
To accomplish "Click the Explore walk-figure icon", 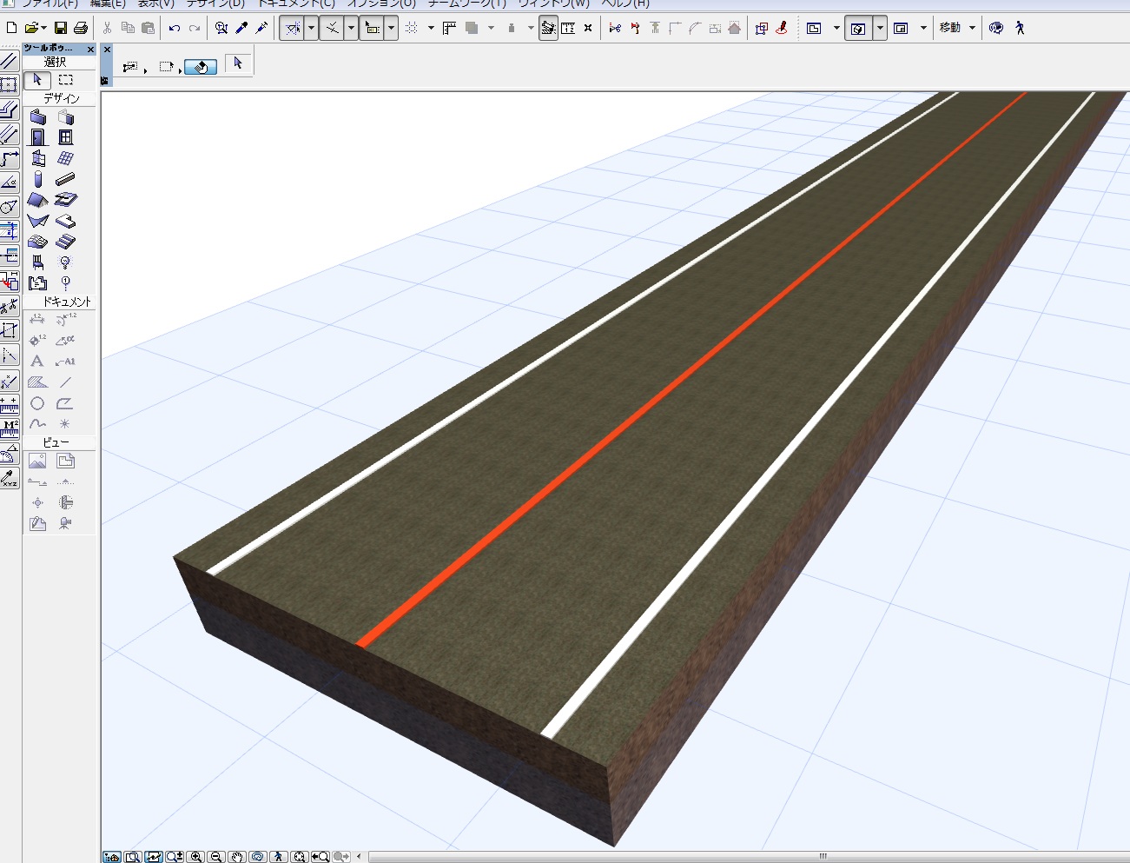I will [x=1020, y=29].
